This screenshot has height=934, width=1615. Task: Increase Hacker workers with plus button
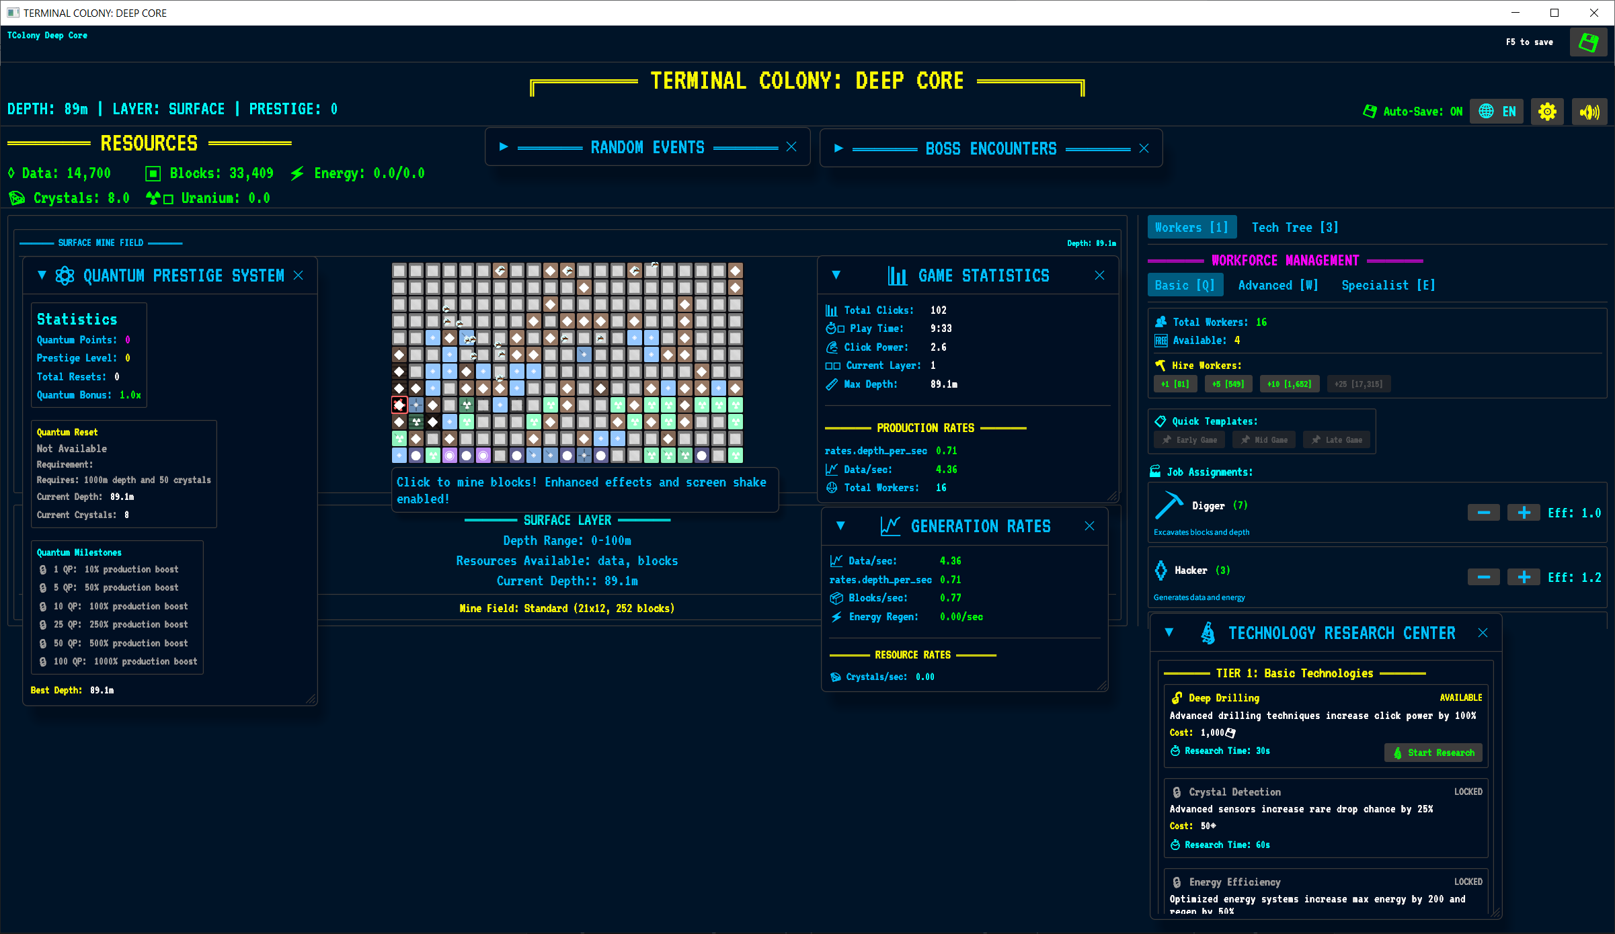(x=1523, y=577)
